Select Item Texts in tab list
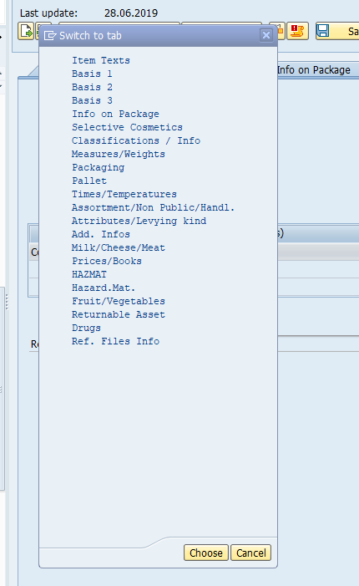Image resolution: width=359 pixels, height=586 pixels. click(x=101, y=60)
